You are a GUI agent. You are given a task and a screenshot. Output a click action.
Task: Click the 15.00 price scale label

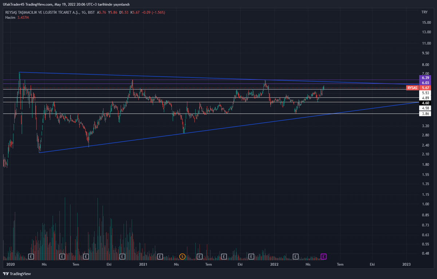pos(426,23)
